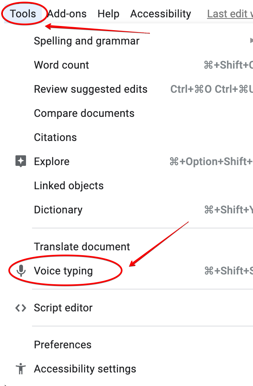Click the Script editor code brackets icon
253x386 pixels.
click(21, 308)
